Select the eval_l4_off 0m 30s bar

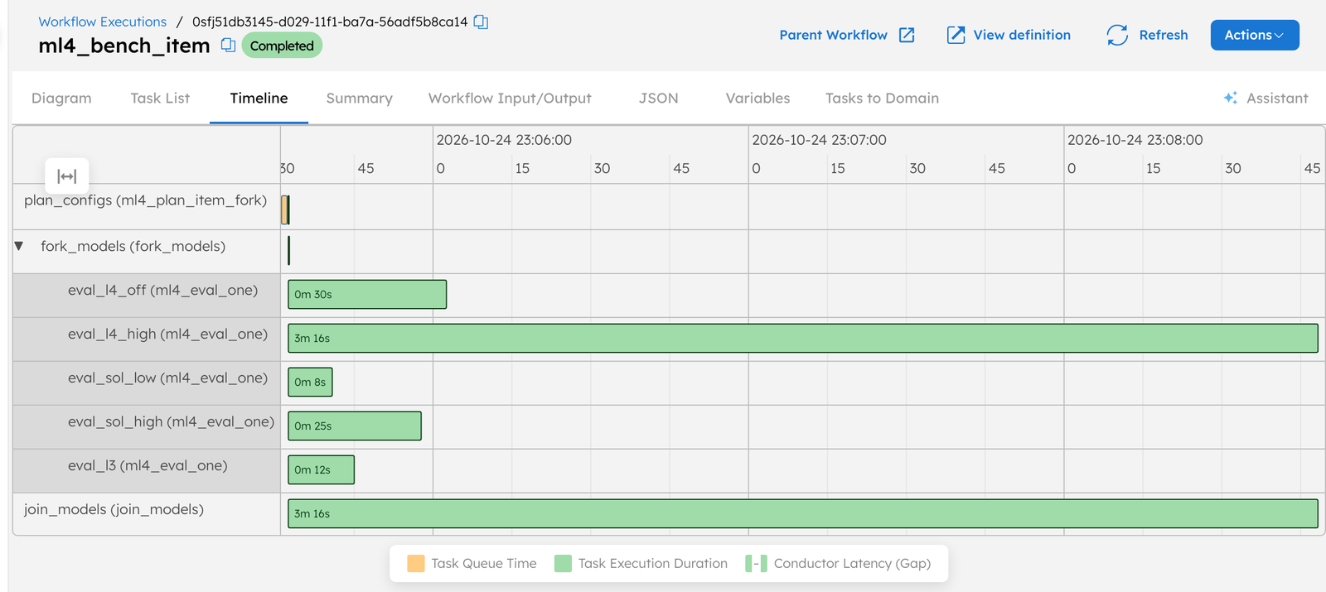[x=367, y=294]
